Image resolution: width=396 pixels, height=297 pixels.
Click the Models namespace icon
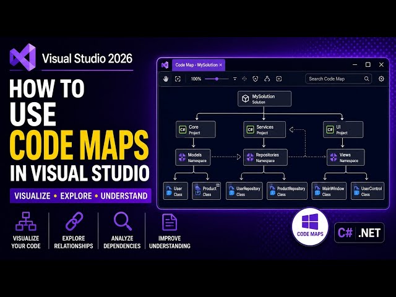pos(182,157)
